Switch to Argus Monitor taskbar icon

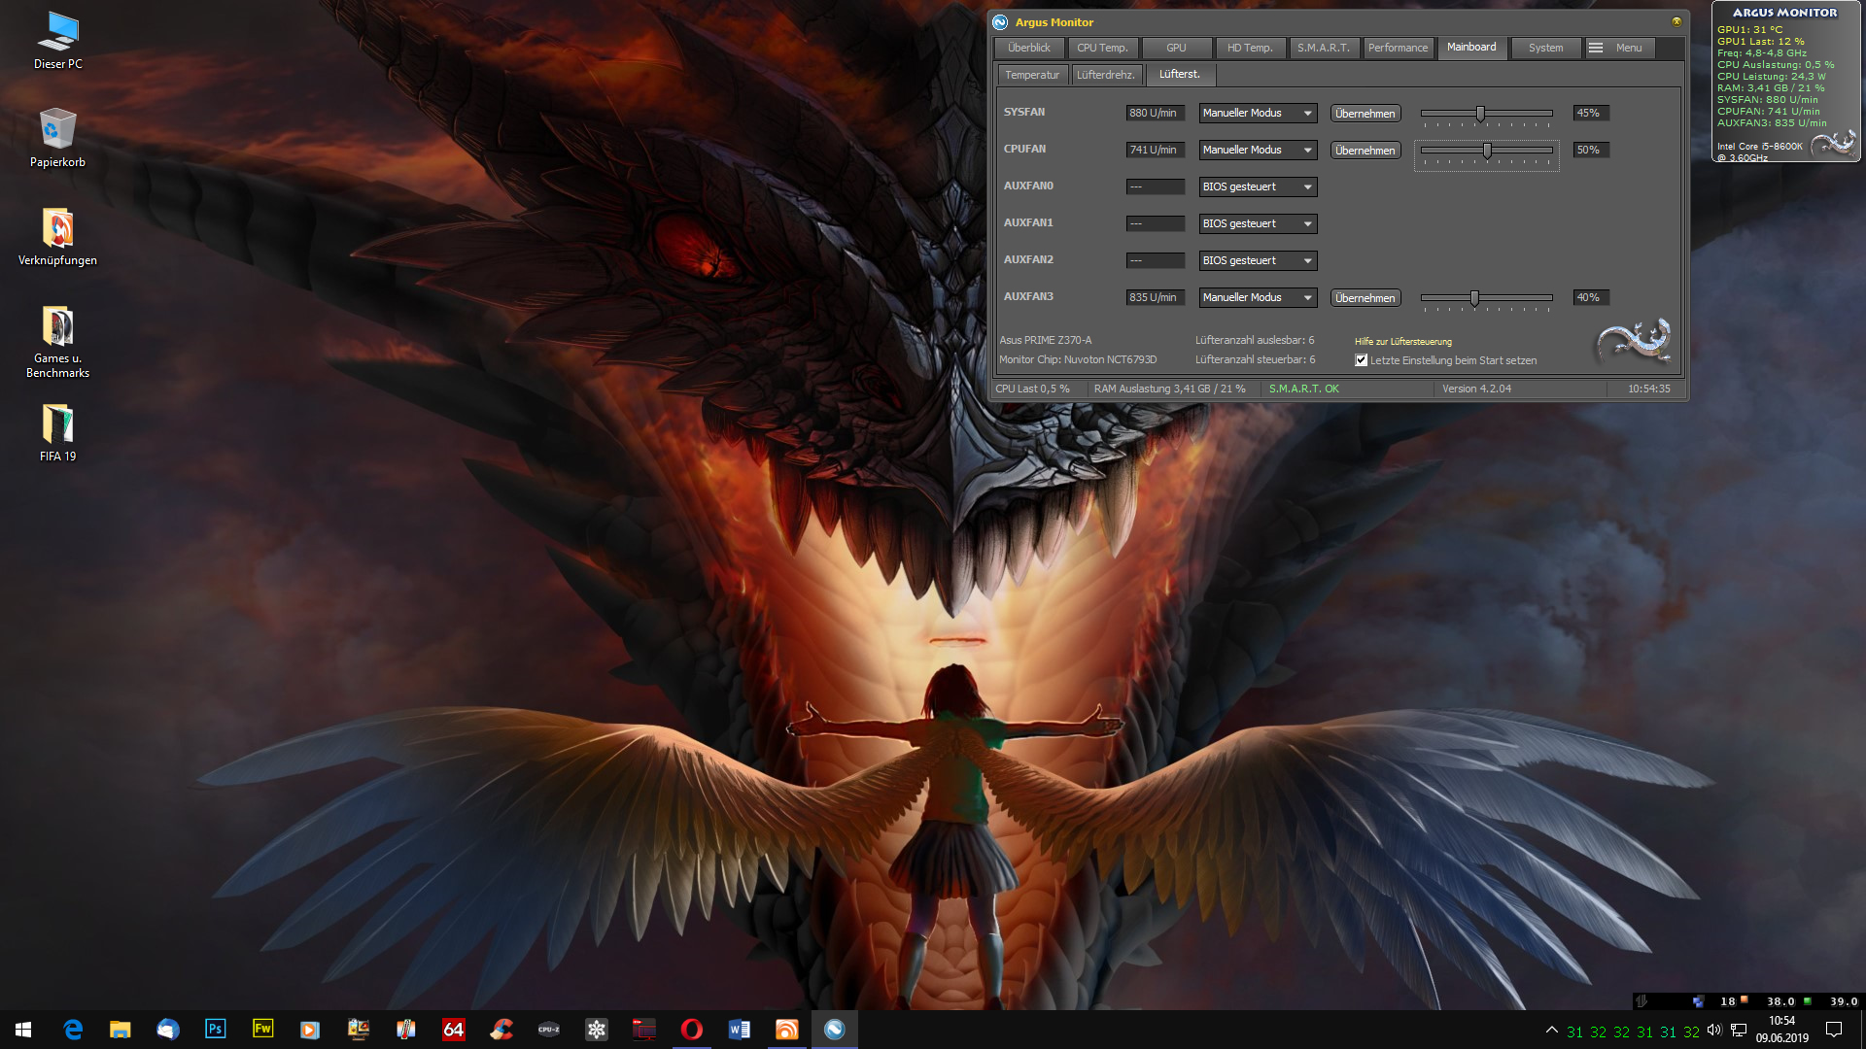[835, 1030]
